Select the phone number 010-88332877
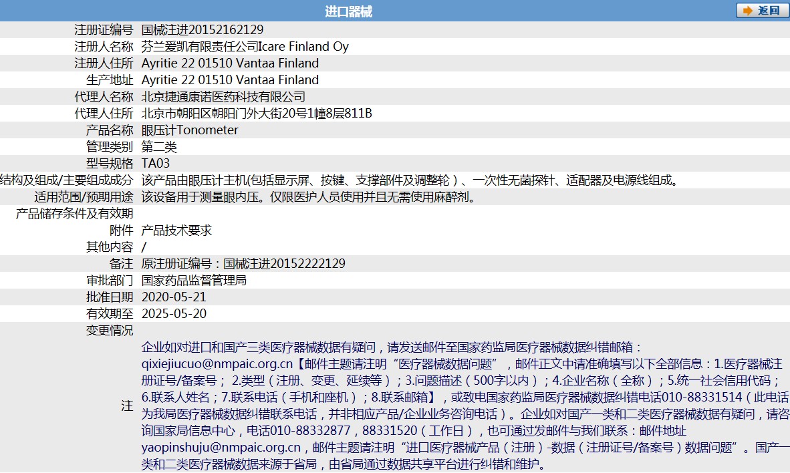This screenshot has height=473, width=790. 310,431
